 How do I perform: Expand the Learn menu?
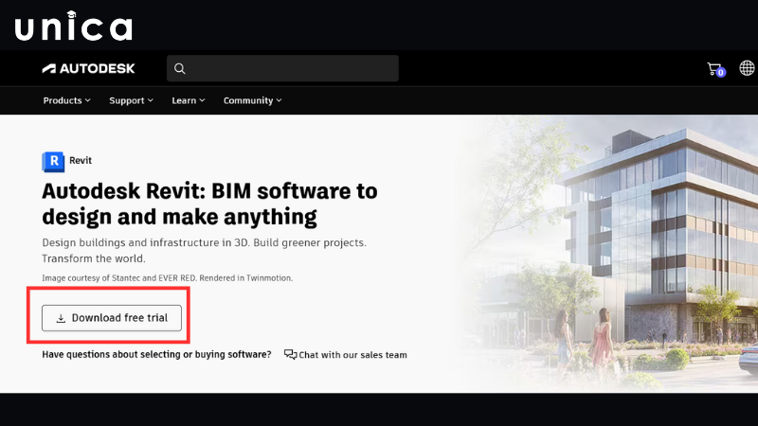(x=188, y=100)
